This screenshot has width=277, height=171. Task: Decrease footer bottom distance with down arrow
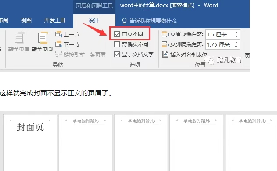[x=236, y=47]
